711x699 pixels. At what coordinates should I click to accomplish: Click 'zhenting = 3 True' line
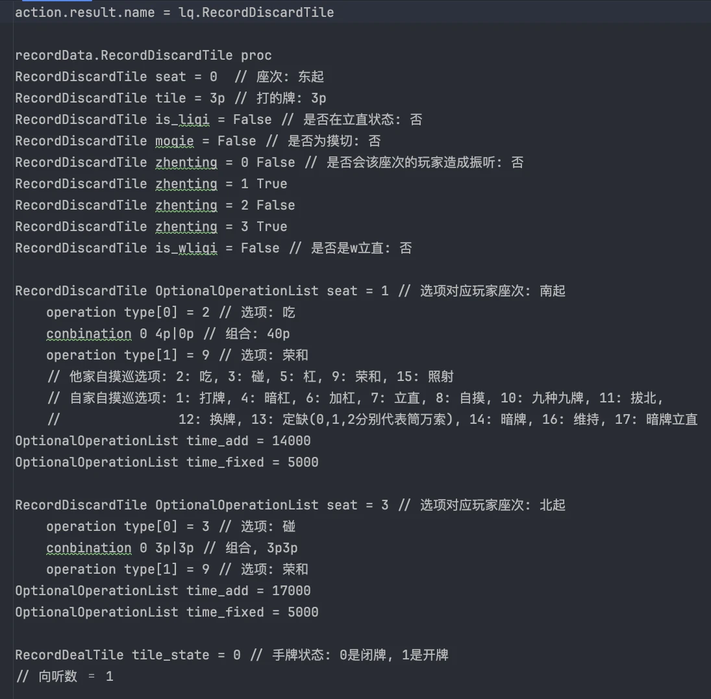(x=151, y=227)
